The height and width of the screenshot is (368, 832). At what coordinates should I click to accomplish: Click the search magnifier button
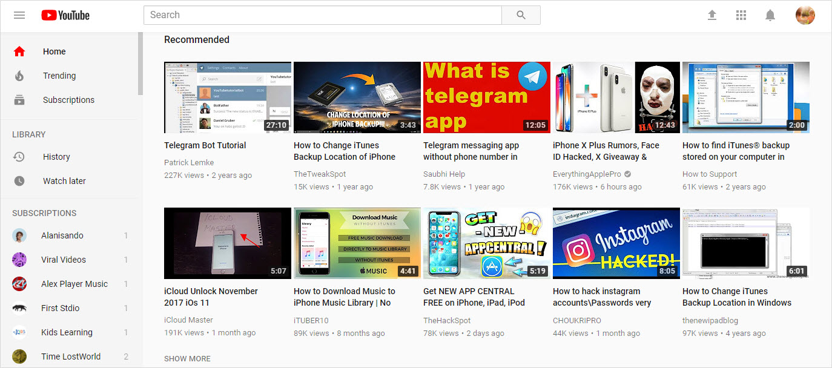pyautogui.click(x=521, y=15)
